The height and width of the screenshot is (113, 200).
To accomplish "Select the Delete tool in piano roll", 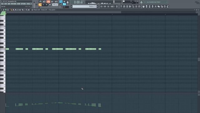I will (18, 10).
